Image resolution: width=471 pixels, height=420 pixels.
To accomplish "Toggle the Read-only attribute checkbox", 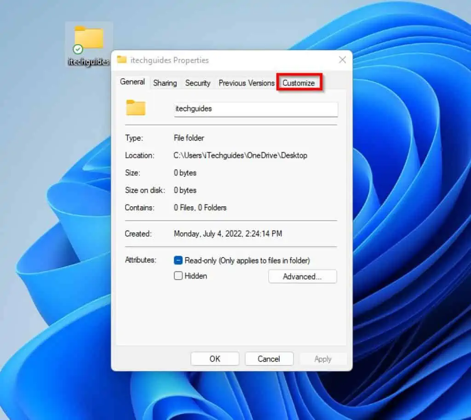I will pyautogui.click(x=178, y=260).
